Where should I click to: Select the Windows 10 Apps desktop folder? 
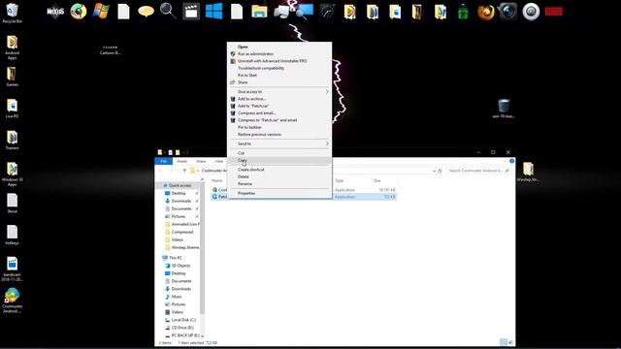pos(13,174)
